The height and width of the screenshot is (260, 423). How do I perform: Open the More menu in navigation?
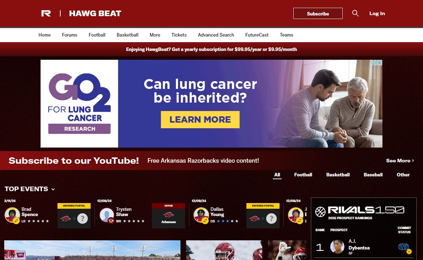[155, 35]
